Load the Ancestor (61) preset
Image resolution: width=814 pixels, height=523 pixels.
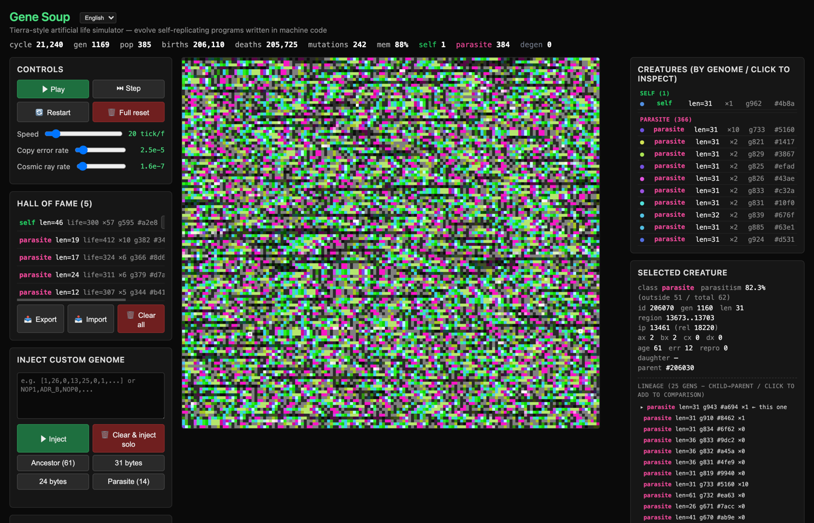point(53,463)
